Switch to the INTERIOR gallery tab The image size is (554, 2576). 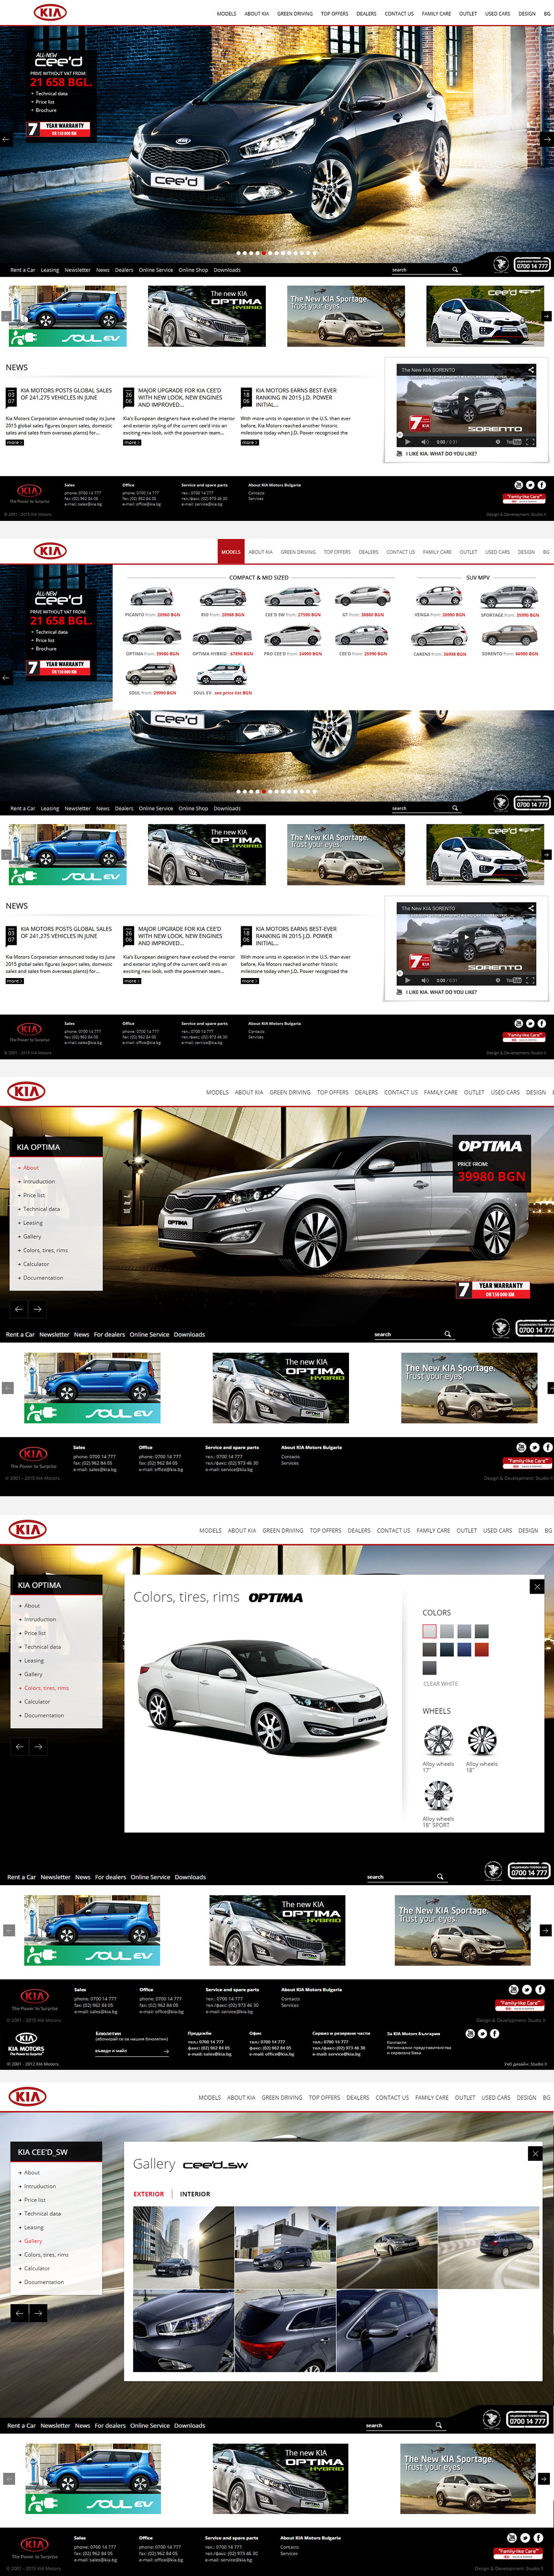(195, 2194)
